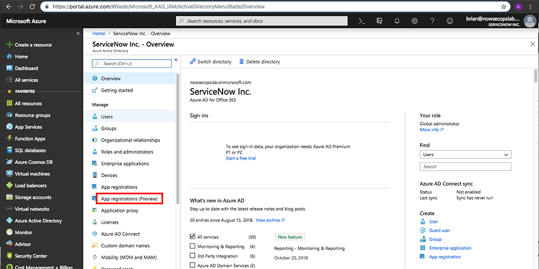The width and height of the screenshot is (539, 269).
Task: Reload the page with the browser refresh icon
Action: tap(32, 6)
